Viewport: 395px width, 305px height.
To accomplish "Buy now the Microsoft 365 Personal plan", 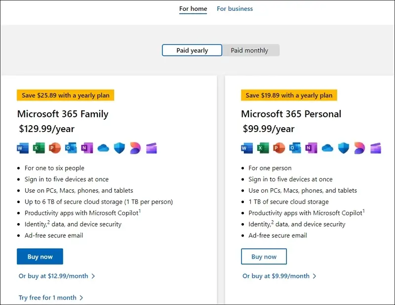I will click(264, 257).
